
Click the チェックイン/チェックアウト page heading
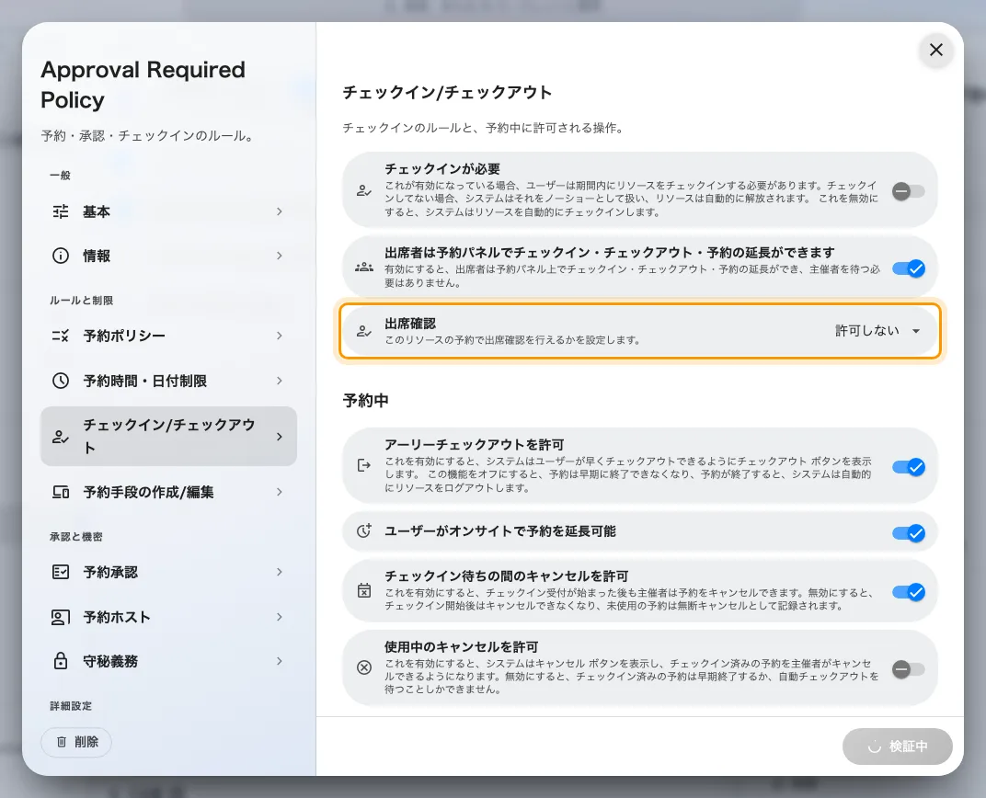click(447, 92)
